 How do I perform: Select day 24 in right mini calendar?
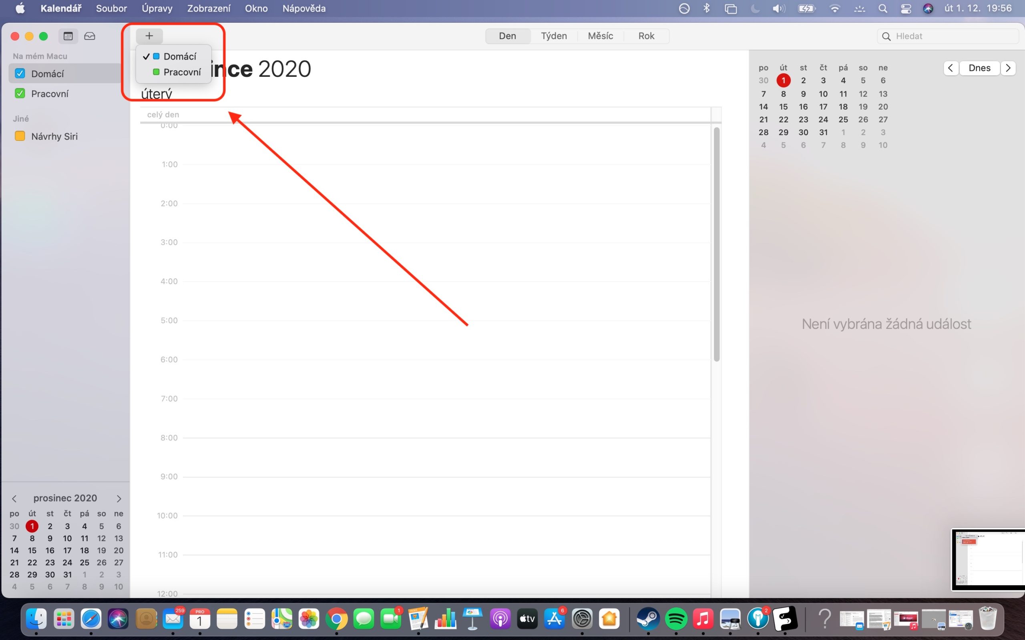[823, 119]
